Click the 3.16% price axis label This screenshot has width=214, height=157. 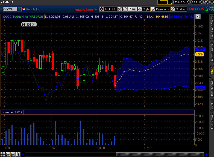199,26
